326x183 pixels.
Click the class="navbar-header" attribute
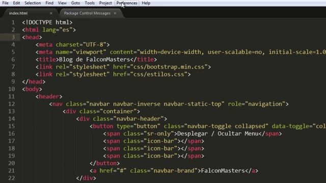click(x=128, y=118)
